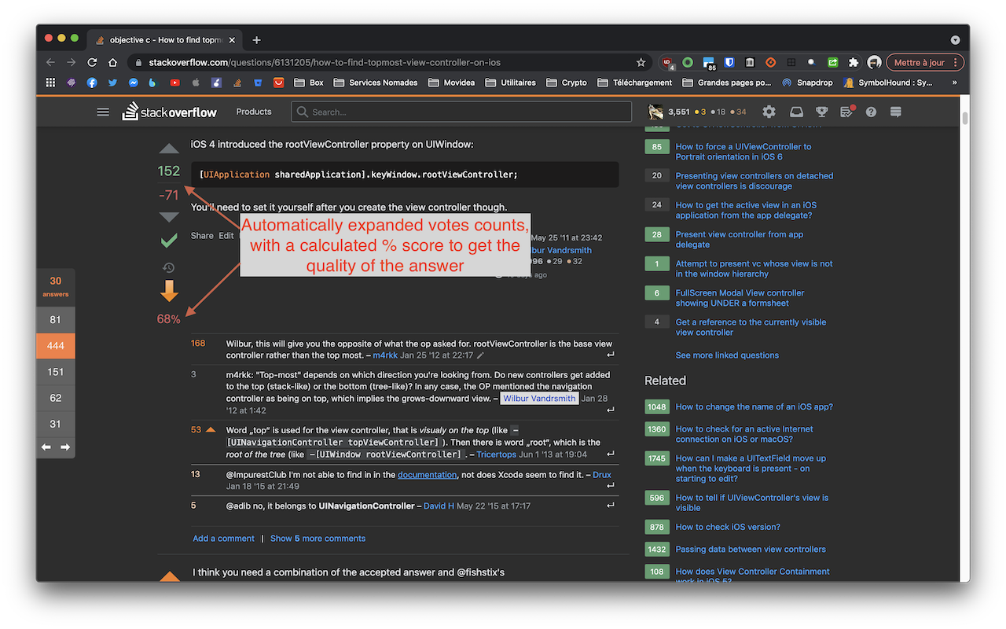Open the inbox icon in the header
This screenshot has height=629, width=1006.
[x=796, y=112]
